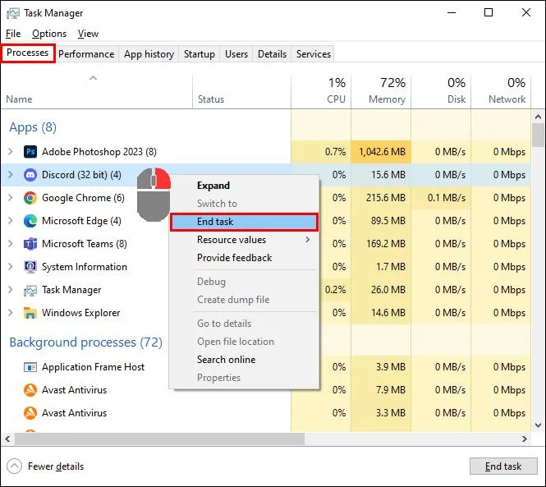Click the Discord app icon
The height and width of the screenshot is (487, 546).
tap(30, 175)
